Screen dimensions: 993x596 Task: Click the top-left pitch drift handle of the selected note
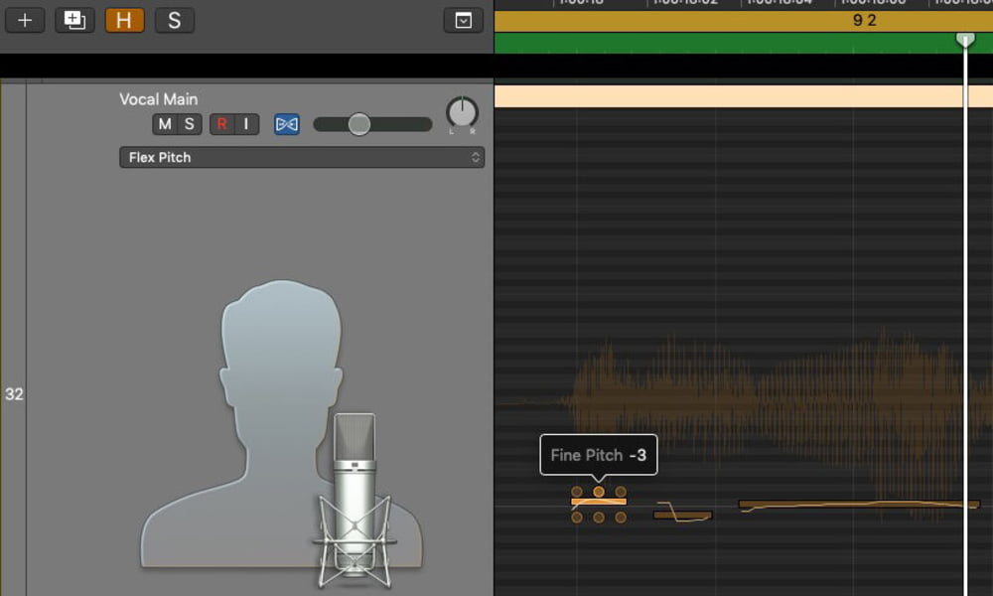(x=577, y=492)
